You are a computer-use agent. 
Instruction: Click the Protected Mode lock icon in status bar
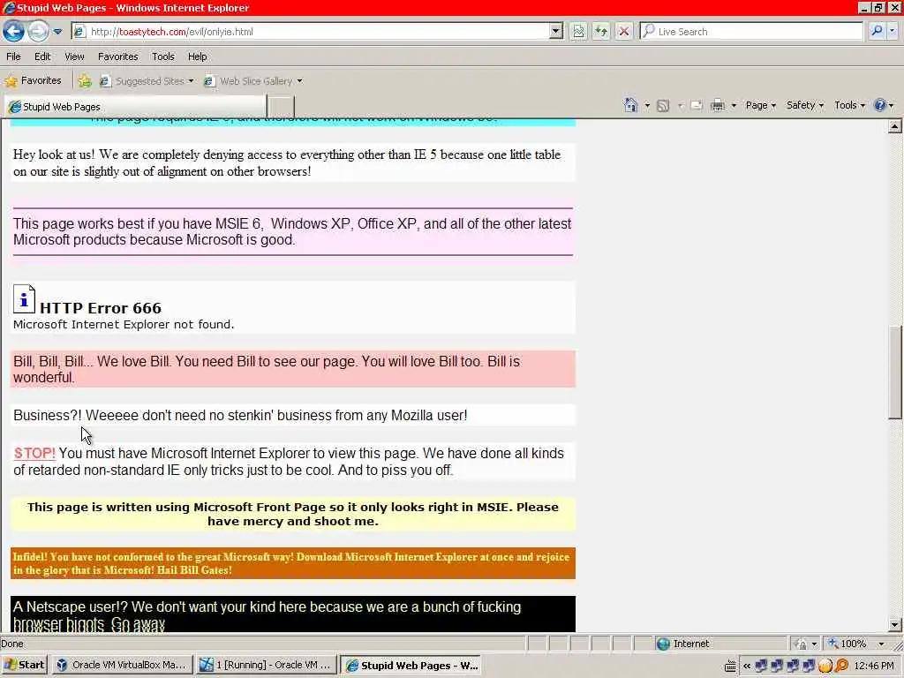pyautogui.click(x=800, y=644)
